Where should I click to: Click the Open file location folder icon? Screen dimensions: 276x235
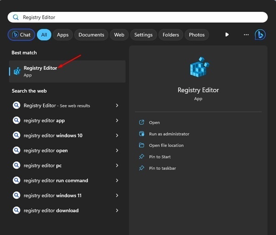pos(142,145)
